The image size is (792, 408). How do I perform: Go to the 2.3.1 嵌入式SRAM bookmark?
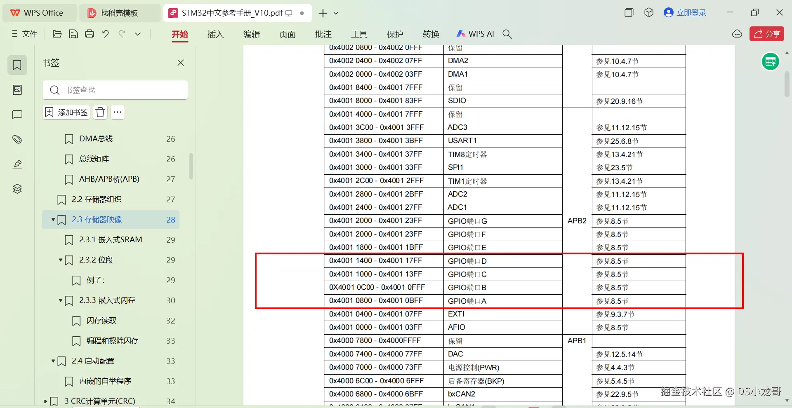pyautogui.click(x=111, y=240)
